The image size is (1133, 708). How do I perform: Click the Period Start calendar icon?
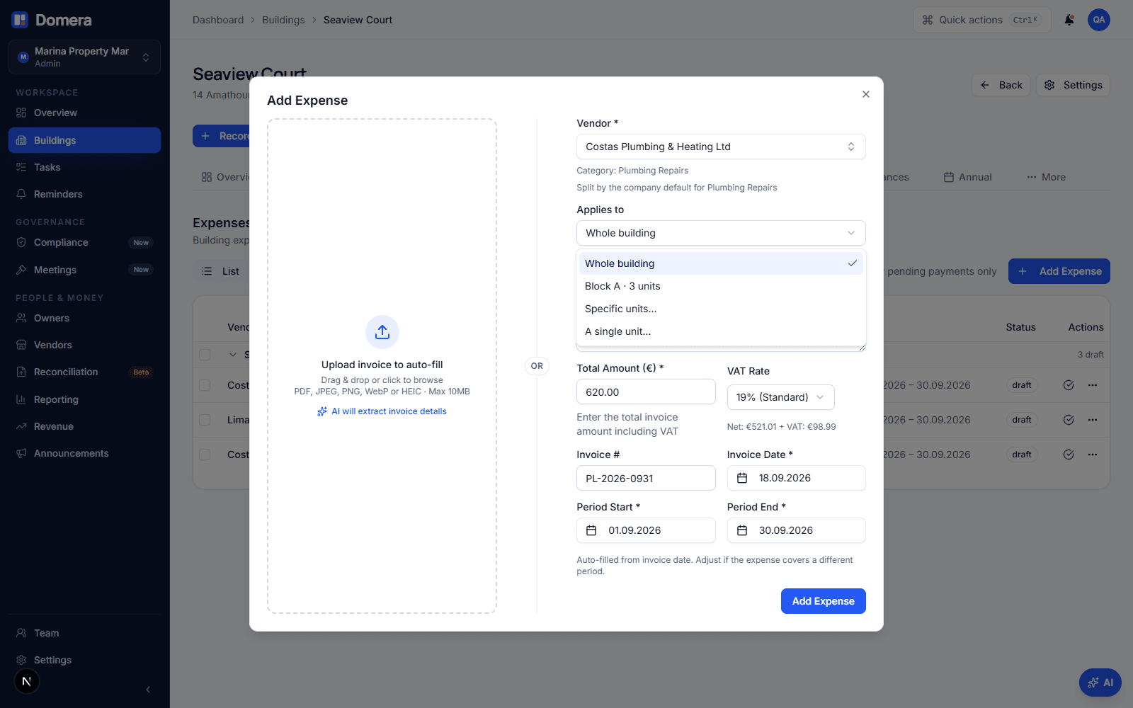(x=591, y=530)
